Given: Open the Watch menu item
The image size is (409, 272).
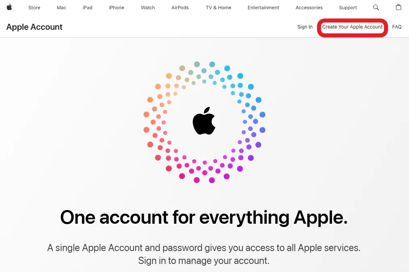Looking at the screenshot, I should (148, 8).
